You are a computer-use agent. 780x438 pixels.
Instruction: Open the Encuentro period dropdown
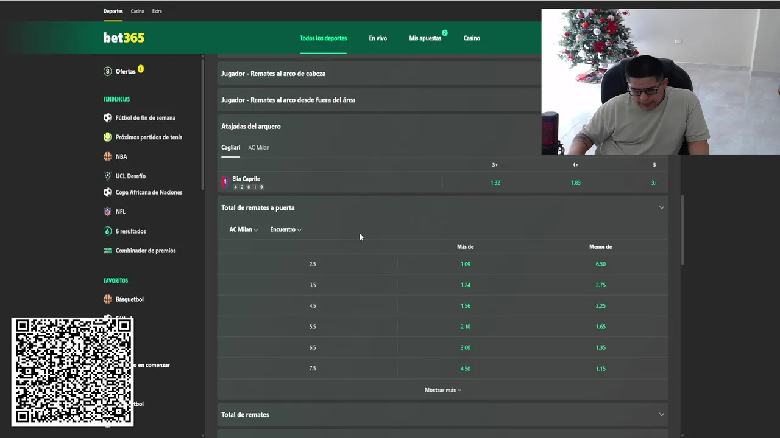point(286,229)
